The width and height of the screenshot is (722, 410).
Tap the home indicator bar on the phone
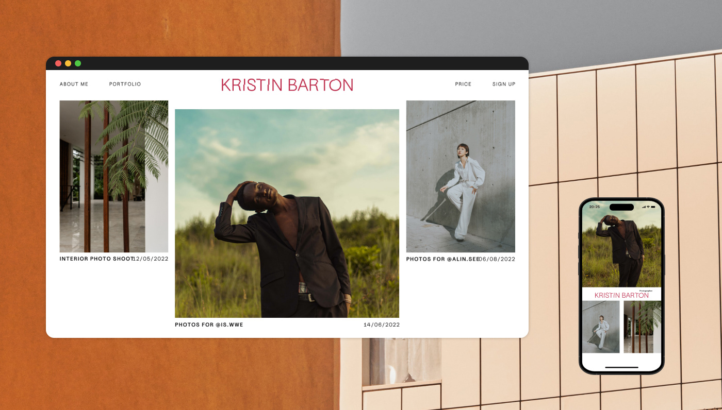[x=621, y=367]
